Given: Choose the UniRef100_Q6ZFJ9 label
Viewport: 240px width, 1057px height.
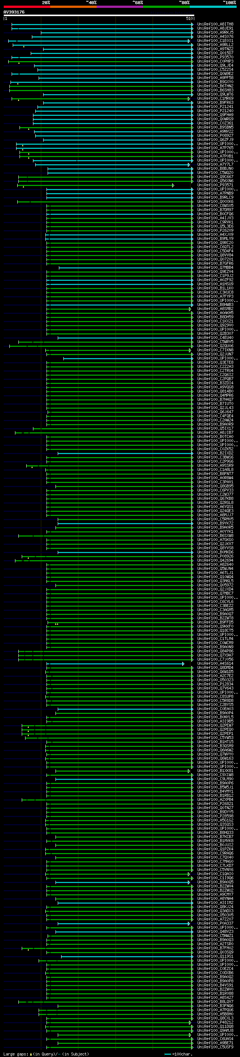Looking at the screenshot, I should coord(215,139).
